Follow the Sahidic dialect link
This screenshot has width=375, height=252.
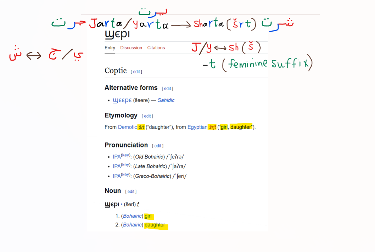166,100
